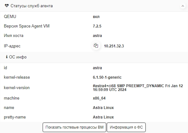Click the info icon beside ОС инфо

click(7, 57)
